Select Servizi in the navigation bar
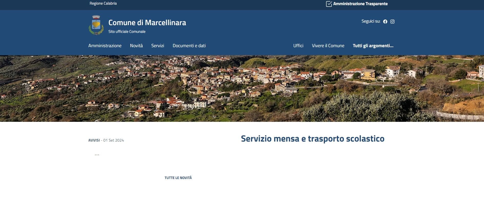This screenshot has height=199, width=484. coord(157,46)
